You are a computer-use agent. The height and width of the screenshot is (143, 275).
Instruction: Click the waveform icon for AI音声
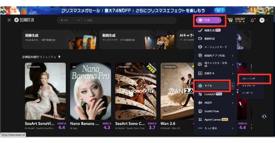pyautogui.click(x=200, y=103)
